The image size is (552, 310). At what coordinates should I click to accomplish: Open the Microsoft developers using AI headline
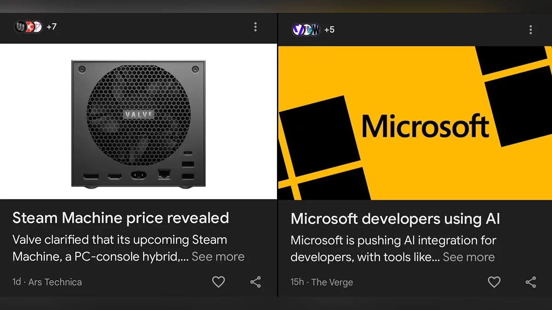point(395,219)
